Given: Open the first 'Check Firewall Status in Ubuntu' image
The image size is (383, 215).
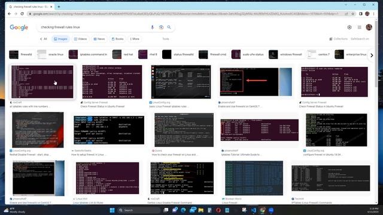Looking at the screenshot, I should [112, 82].
